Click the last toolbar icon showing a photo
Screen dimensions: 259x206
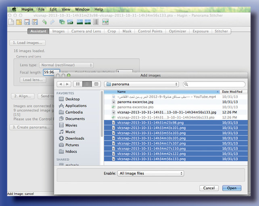point(105,22)
